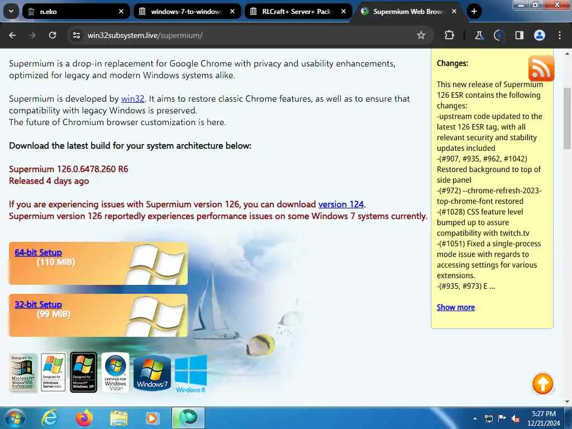Click the Windows Server 2003 badge

53,372
